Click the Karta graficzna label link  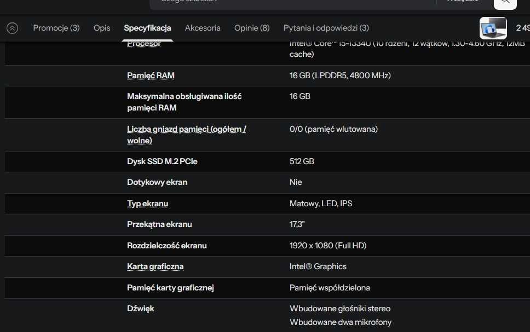pyautogui.click(x=155, y=266)
